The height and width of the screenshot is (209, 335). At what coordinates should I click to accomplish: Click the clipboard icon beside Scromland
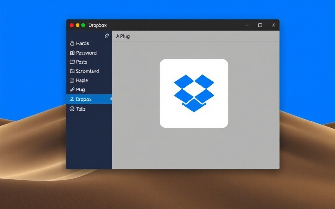click(x=72, y=71)
